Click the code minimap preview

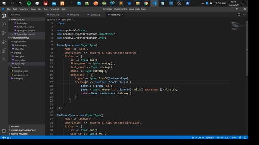[x=238, y=26]
